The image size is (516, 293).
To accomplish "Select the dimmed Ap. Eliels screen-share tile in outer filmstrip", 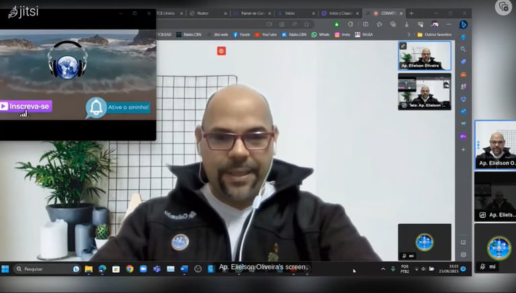I will coord(496,196).
